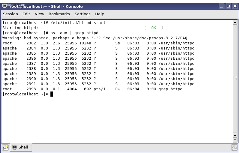Click the vertical scrollbar thumb
The height and width of the screenshot is (153, 239).
pos(235,79)
